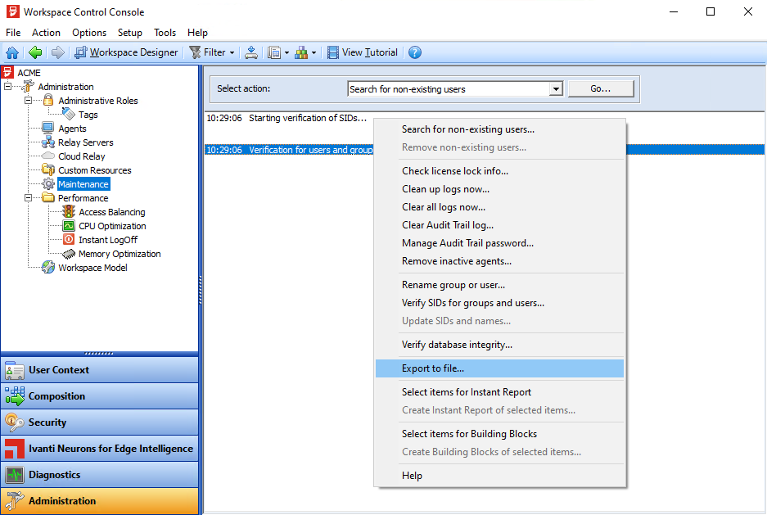Click the Home icon in toolbar
This screenshot has width=767, height=515.
point(12,52)
